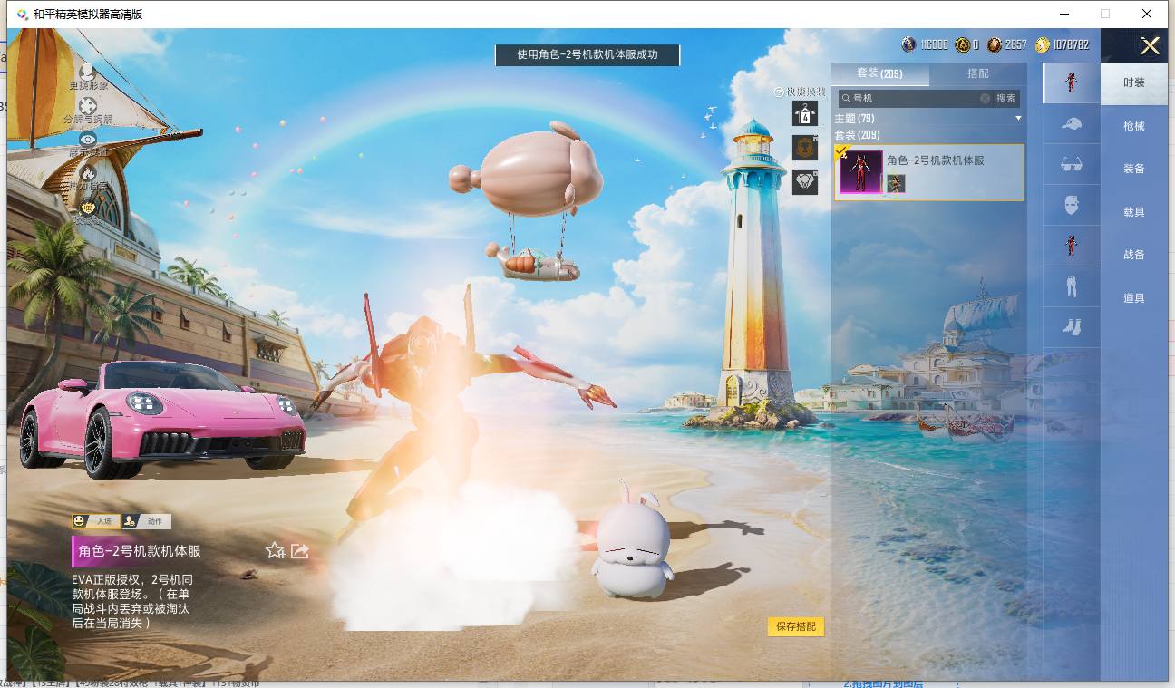Screen dimensions: 1175x688
Task: Select the pants category icon
Action: [1071, 286]
